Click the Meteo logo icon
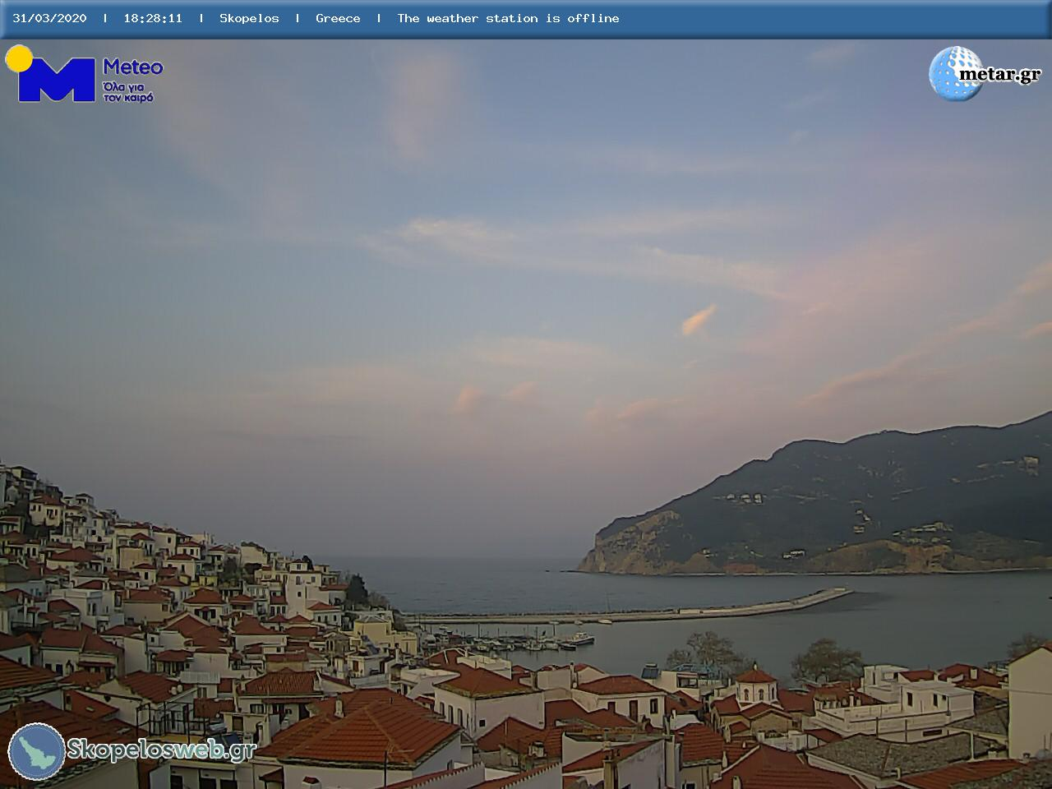1052x789 pixels. 50,74
